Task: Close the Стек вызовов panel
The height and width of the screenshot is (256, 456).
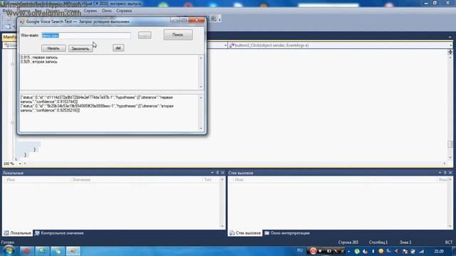Action: 450,173
